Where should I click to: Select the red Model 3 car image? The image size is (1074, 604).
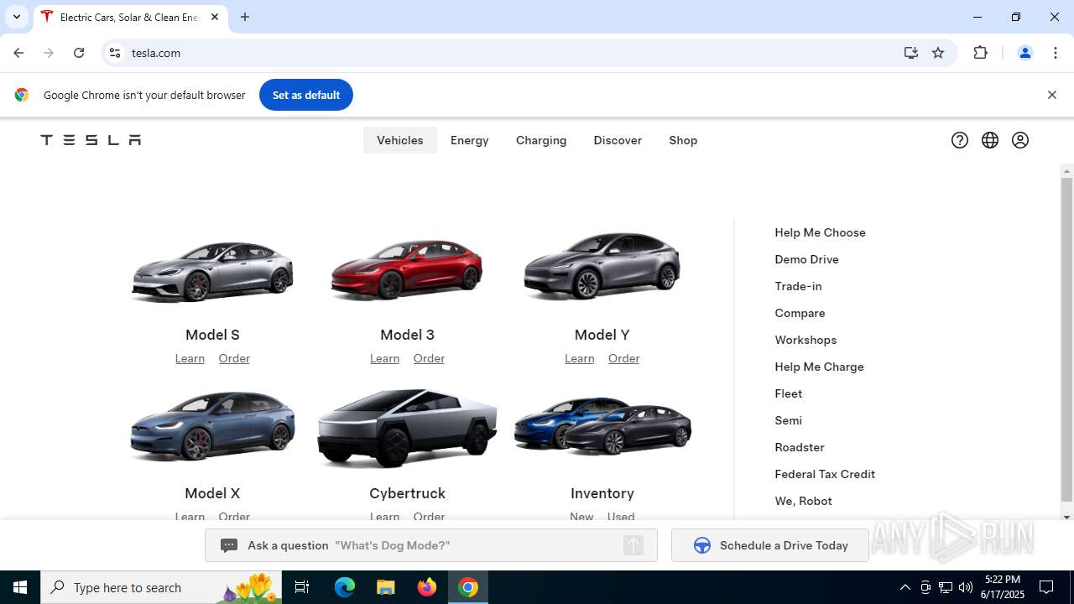pos(407,268)
